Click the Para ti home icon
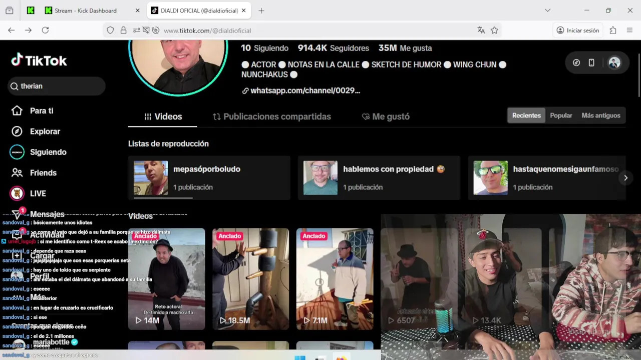 (x=17, y=110)
